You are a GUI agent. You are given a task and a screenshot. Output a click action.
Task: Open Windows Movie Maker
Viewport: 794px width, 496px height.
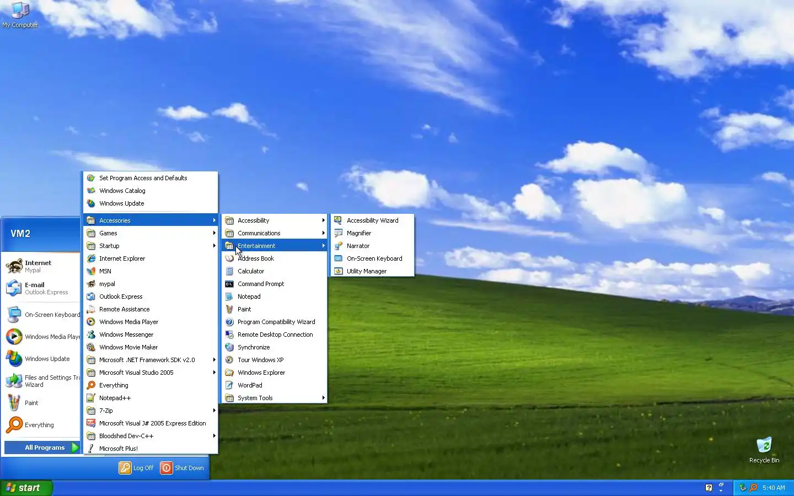(x=151, y=347)
